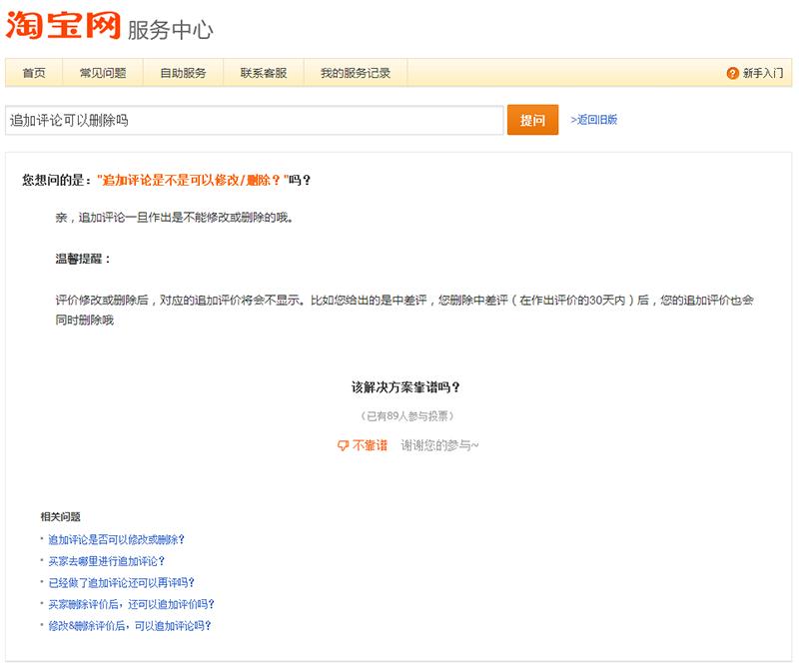Focus the search box containing 追加评论可以删除吗
Viewport: 799px width, 668px height.
254,120
